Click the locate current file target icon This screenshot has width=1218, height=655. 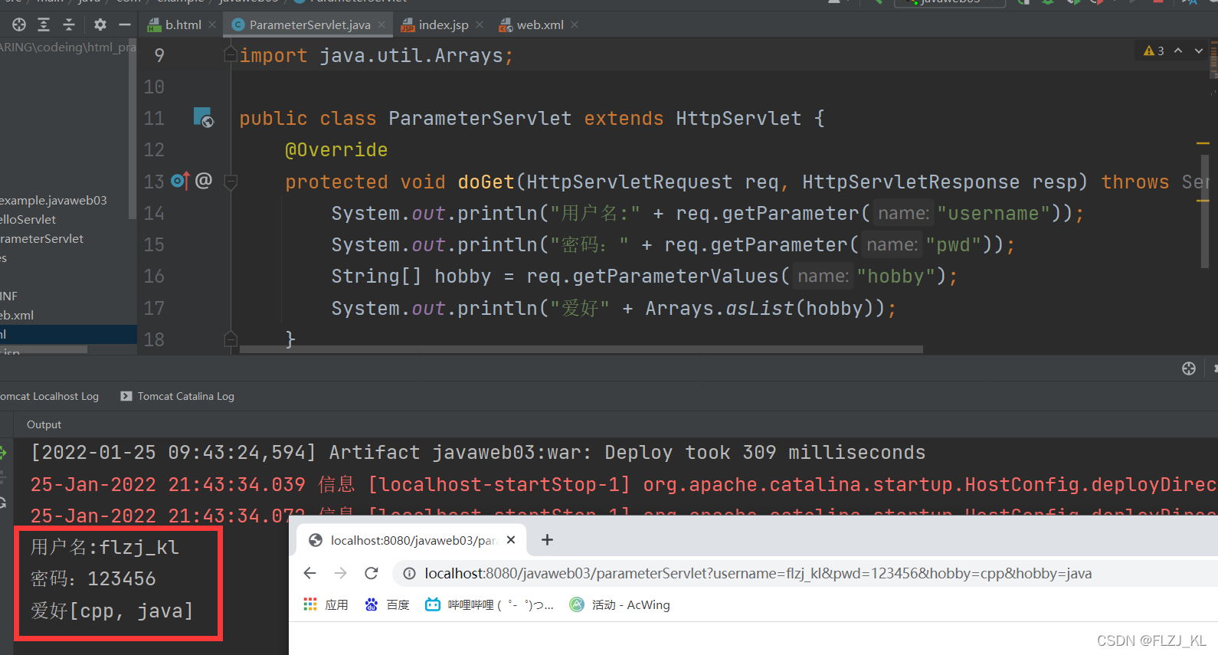tap(19, 25)
